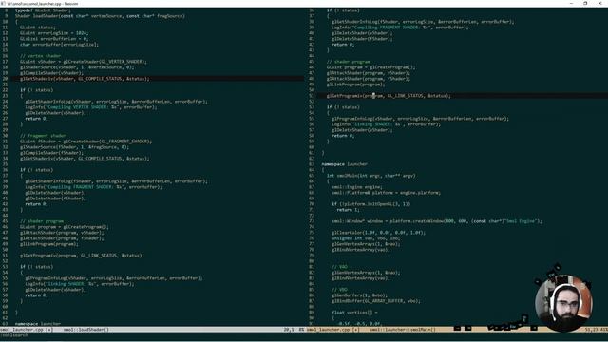This screenshot has width=608, height=342.
Task: Click right pane comment // shader program
Action: coord(349,62)
